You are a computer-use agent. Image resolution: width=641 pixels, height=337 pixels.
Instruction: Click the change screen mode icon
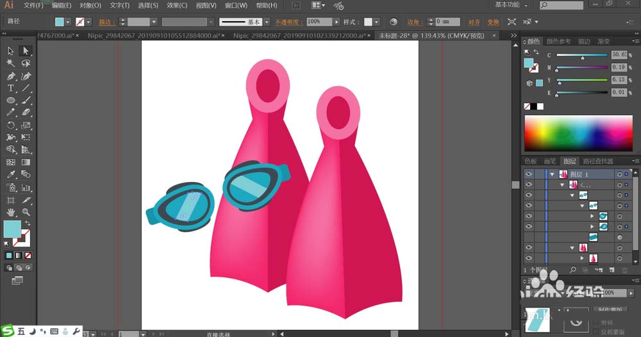17,281
